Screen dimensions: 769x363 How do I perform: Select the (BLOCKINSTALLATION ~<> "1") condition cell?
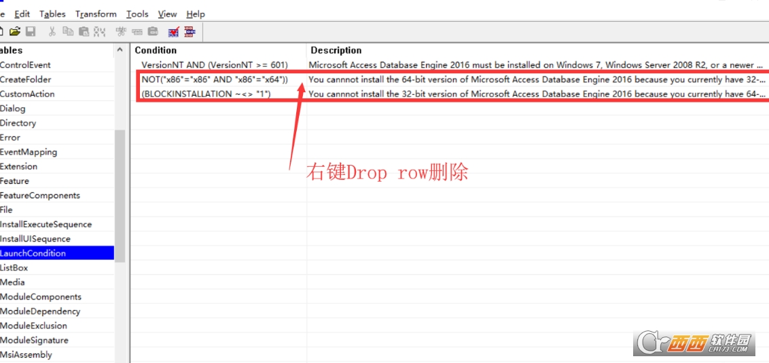tap(206, 94)
